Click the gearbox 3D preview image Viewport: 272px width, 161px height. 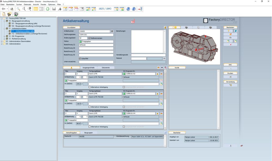pos(194,47)
